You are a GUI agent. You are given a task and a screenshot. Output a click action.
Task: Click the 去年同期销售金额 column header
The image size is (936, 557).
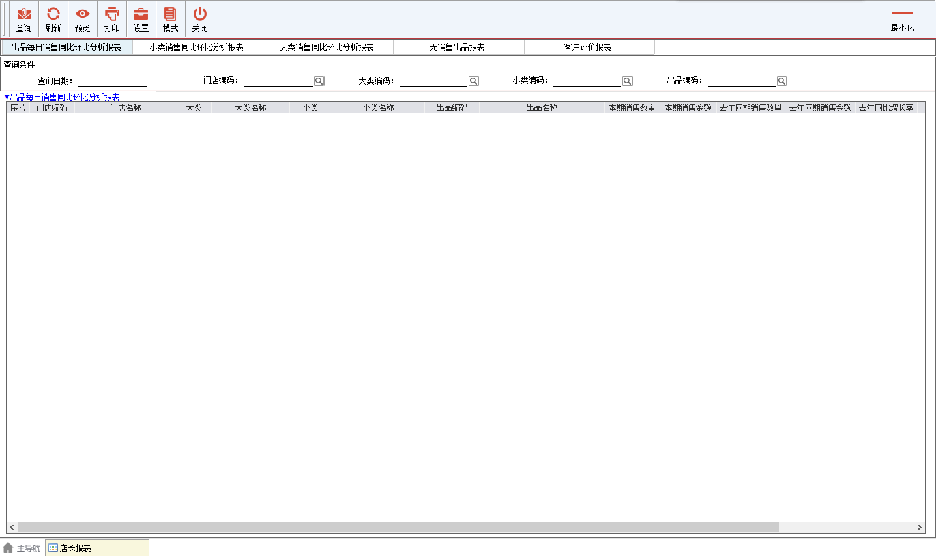pyautogui.click(x=821, y=107)
